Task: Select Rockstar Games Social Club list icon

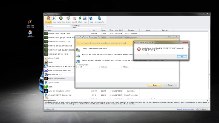Action: click(x=46, y=79)
